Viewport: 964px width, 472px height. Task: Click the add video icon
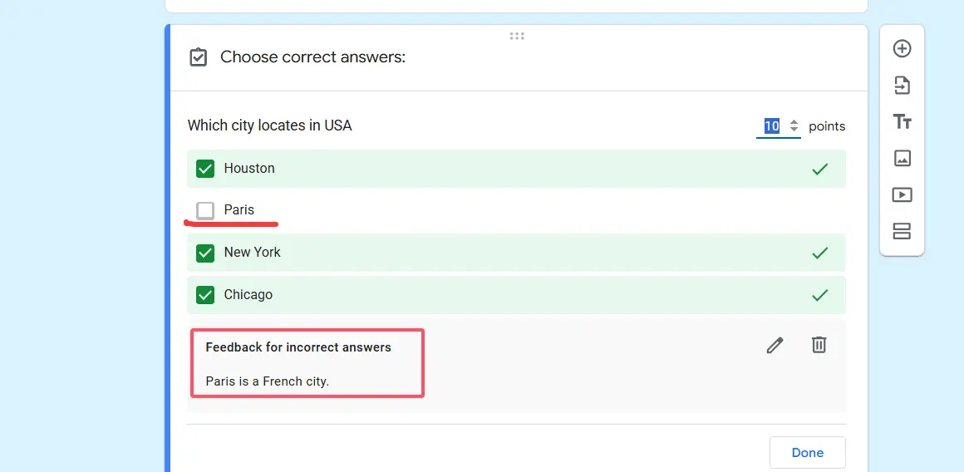coord(902,195)
